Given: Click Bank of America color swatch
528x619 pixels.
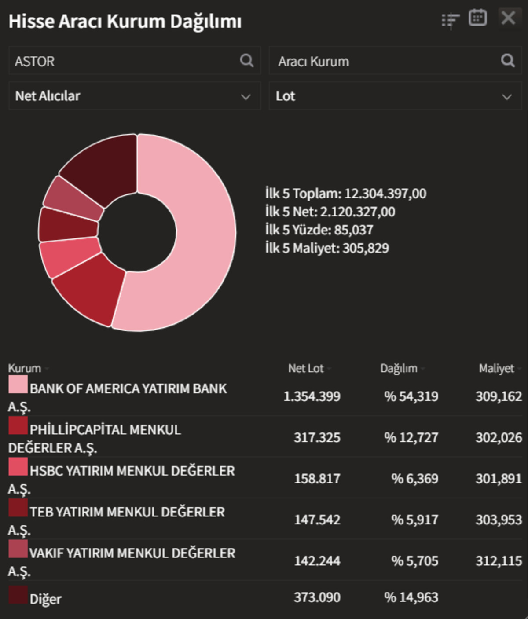Looking at the screenshot, I should [x=18, y=384].
